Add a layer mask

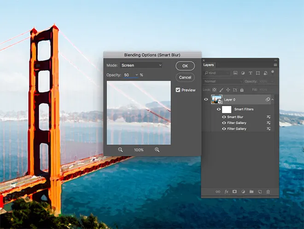(x=234, y=192)
